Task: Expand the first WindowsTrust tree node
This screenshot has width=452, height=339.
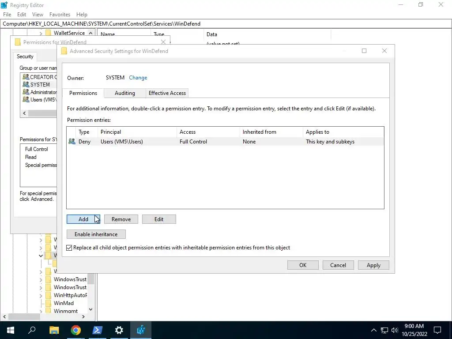Action: click(x=41, y=279)
